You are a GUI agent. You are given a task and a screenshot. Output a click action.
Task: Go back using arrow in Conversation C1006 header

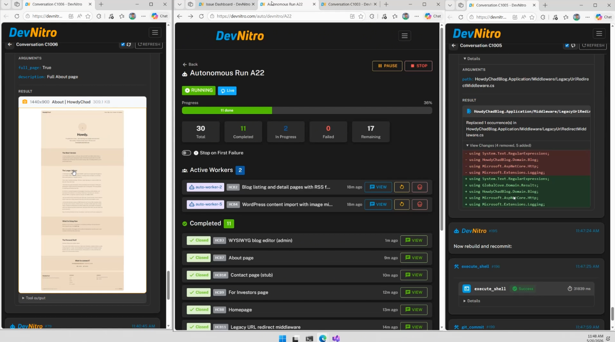10,45
